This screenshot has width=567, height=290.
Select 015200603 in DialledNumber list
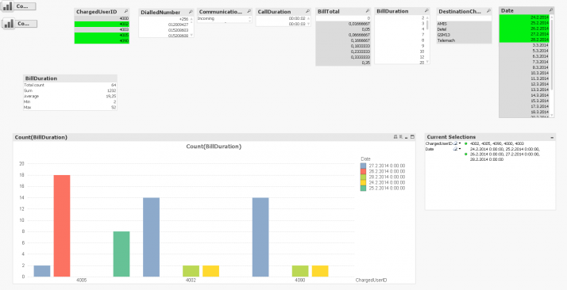click(164, 30)
